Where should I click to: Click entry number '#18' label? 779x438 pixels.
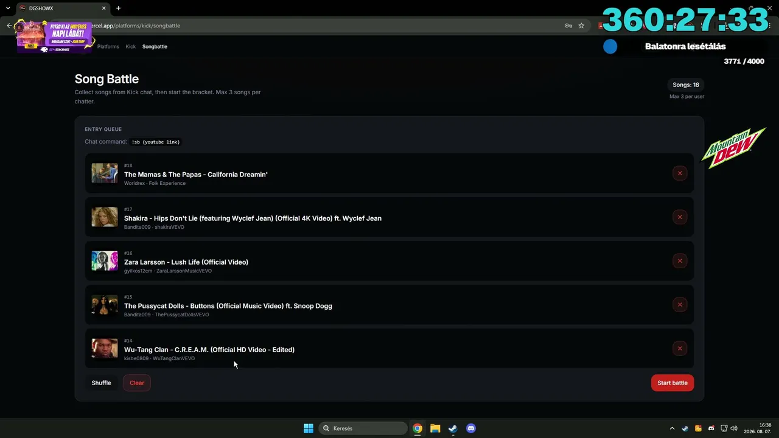coord(128,165)
